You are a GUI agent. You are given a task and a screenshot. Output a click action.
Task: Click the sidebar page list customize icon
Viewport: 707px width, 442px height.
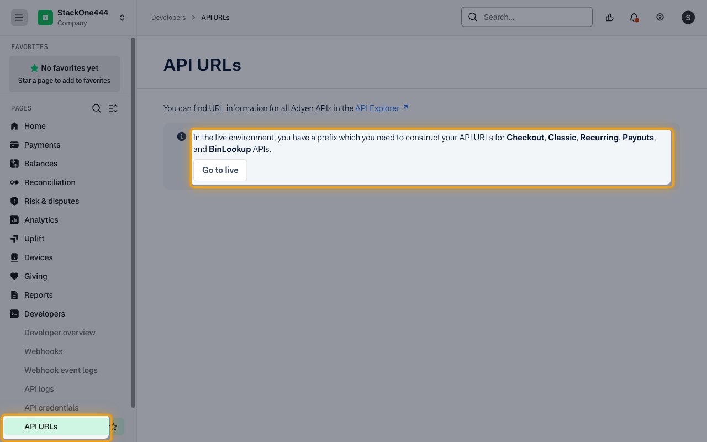point(113,108)
